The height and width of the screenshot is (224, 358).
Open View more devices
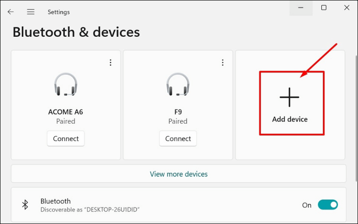coord(179,174)
